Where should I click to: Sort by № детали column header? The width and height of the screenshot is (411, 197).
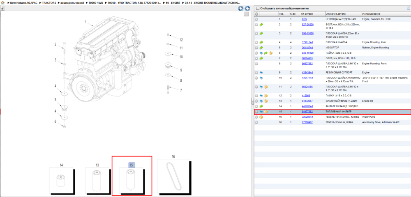(x=312, y=14)
